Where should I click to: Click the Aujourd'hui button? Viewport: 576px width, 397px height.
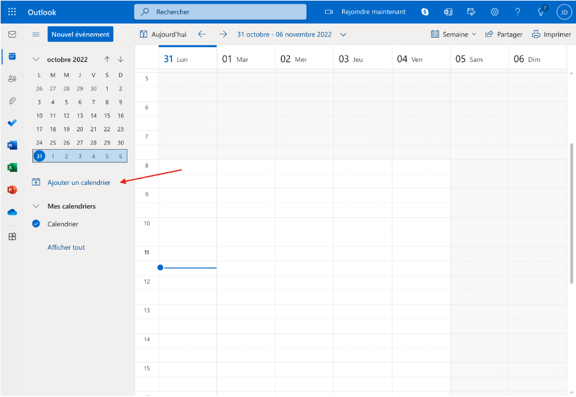pyautogui.click(x=163, y=34)
